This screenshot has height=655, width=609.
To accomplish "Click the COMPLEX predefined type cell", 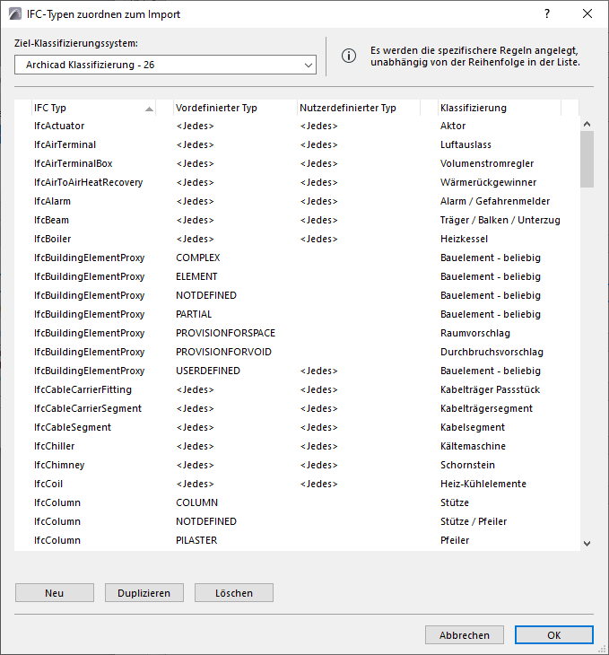I will [x=198, y=258].
